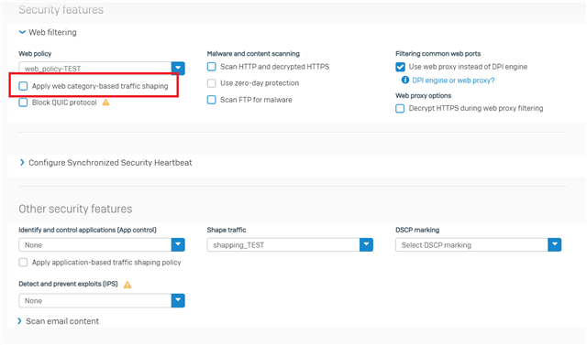Enable Apply web category-based traffic shaping
This screenshot has height=345, width=587.
point(23,86)
